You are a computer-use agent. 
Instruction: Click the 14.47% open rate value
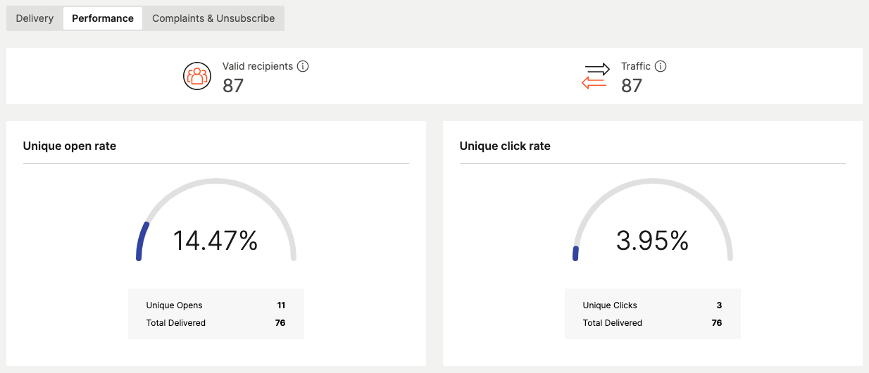tap(215, 241)
